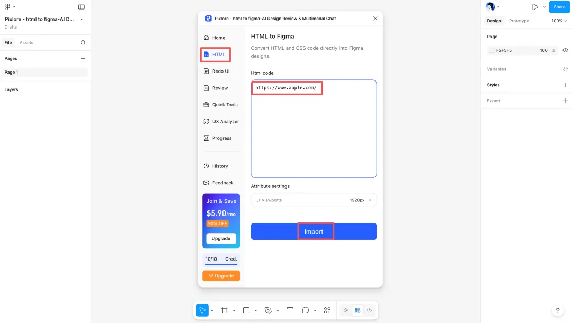Add a new page with plus icon
Image resolution: width=572 pixels, height=323 pixels.
pos(83,58)
